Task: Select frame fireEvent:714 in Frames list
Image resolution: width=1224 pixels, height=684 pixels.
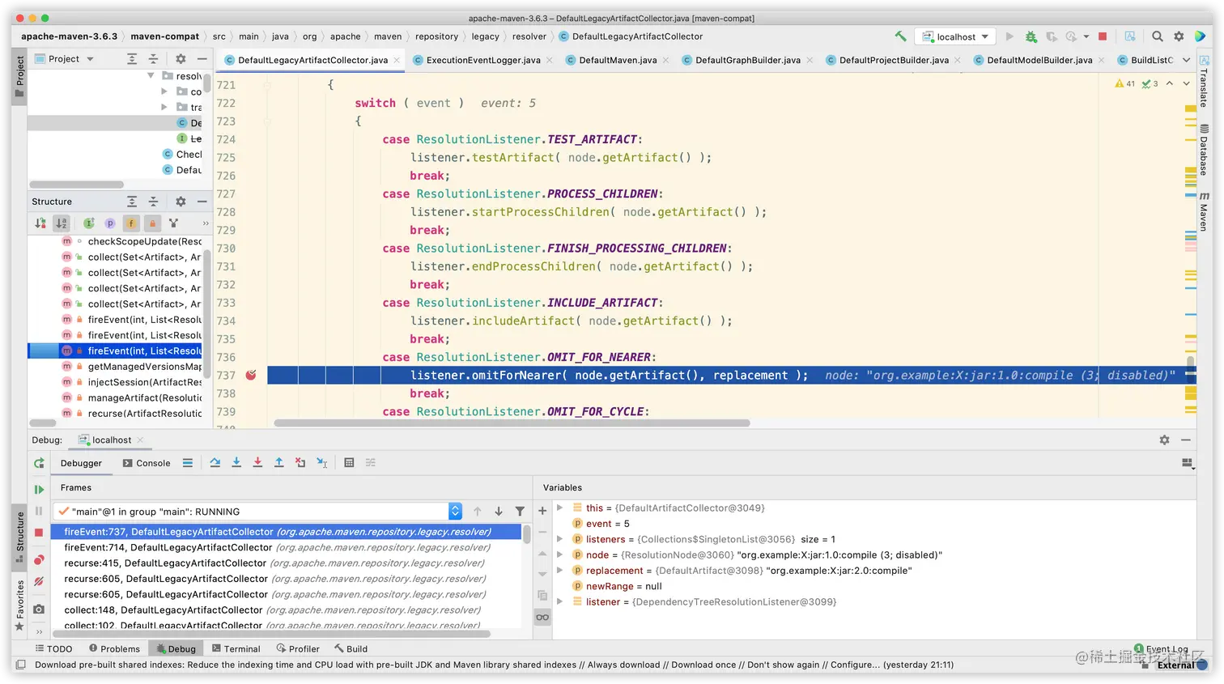Action: (287, 548)
